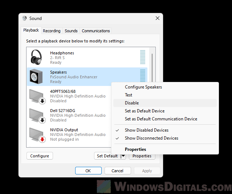Image resolution: width=232 pixels, height=194 pixels.
Task: Click the Headphones volume level meter
Action: 143,57
